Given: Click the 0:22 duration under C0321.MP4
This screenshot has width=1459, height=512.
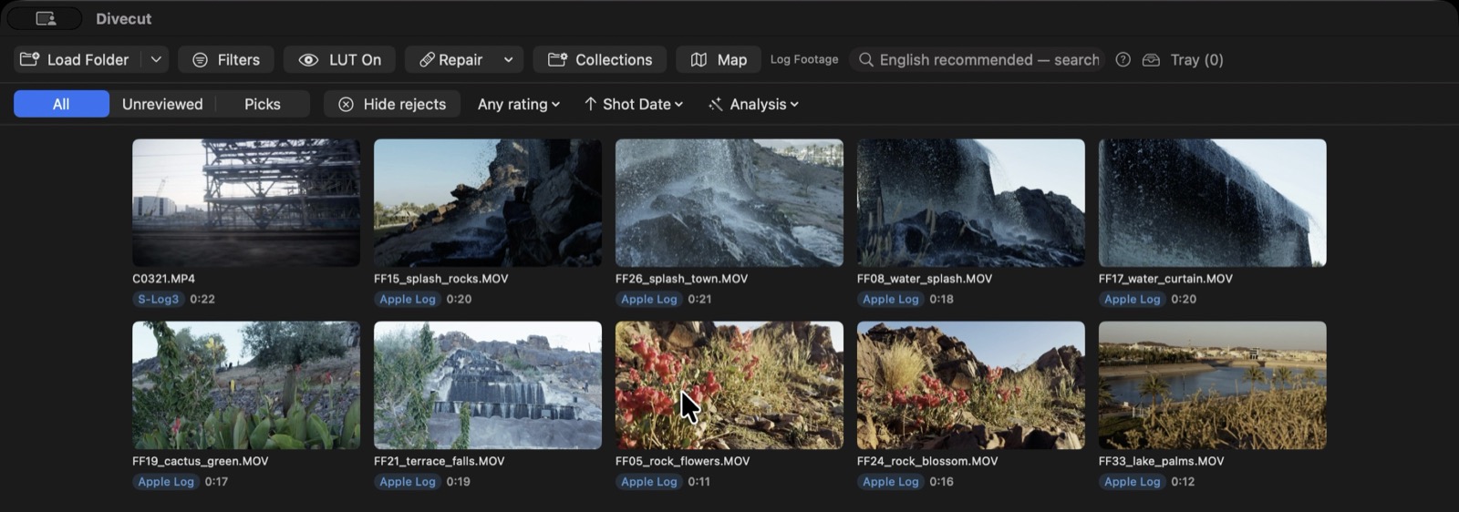Looking at the screenshot, I should click(202, 299).
